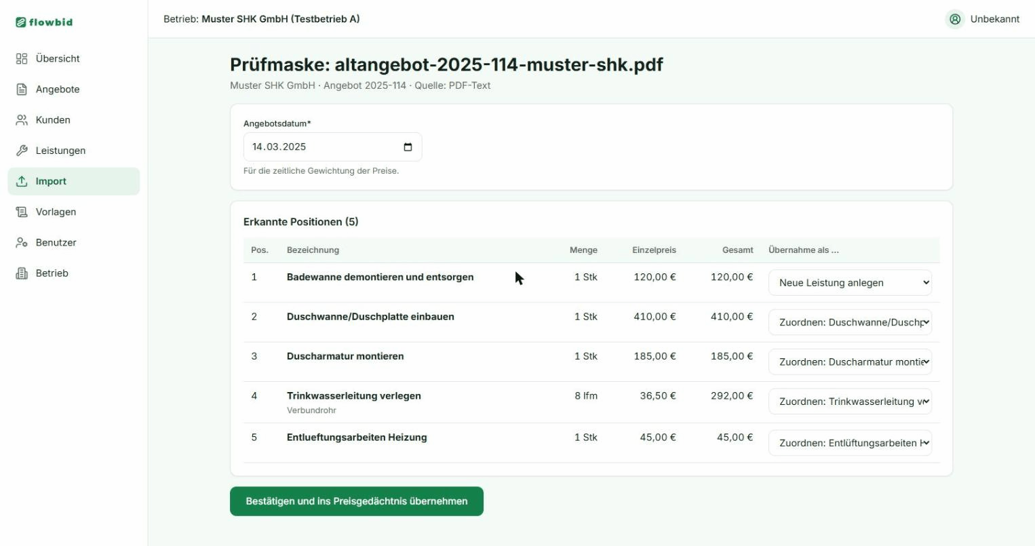Click the Übernahme als ... column header
The width and height of the screenshot is (1035, 546).
(x=804, y=250)
